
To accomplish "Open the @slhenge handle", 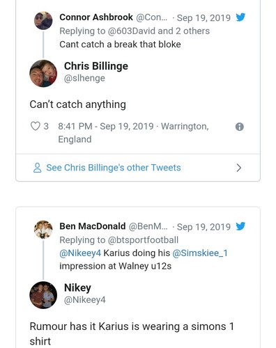I will point(84,78).
